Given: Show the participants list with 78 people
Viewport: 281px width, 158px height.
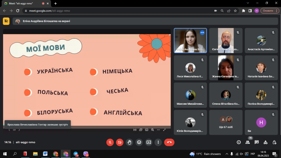Looking at the screenshot, I should pyautogui.click(x=248, y=142).
